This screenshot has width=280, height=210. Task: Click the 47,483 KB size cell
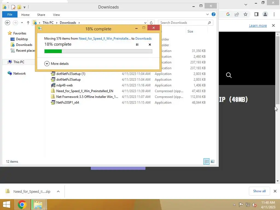pos(199,91)
